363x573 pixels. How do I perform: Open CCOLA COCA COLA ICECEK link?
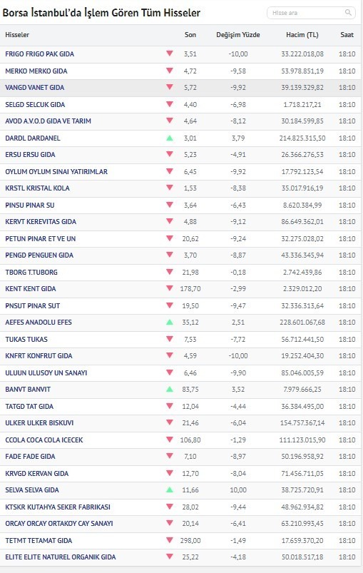(44, 440)
